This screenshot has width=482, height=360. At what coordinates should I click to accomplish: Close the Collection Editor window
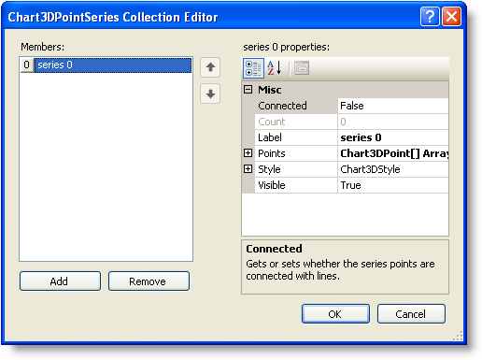tap(451, 17)
